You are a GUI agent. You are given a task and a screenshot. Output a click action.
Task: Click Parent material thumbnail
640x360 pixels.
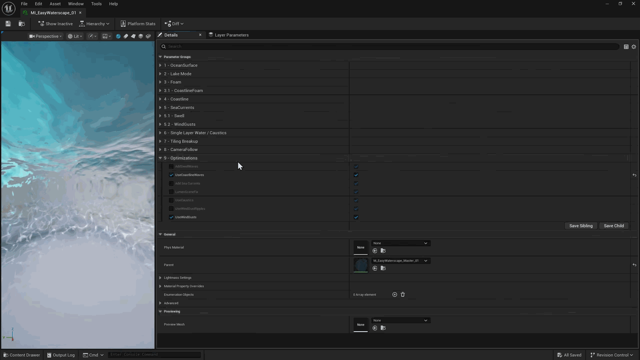pos(361,265)
